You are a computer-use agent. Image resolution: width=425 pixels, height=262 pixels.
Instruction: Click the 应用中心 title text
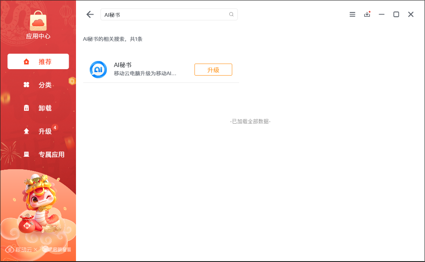coord(38,36)
